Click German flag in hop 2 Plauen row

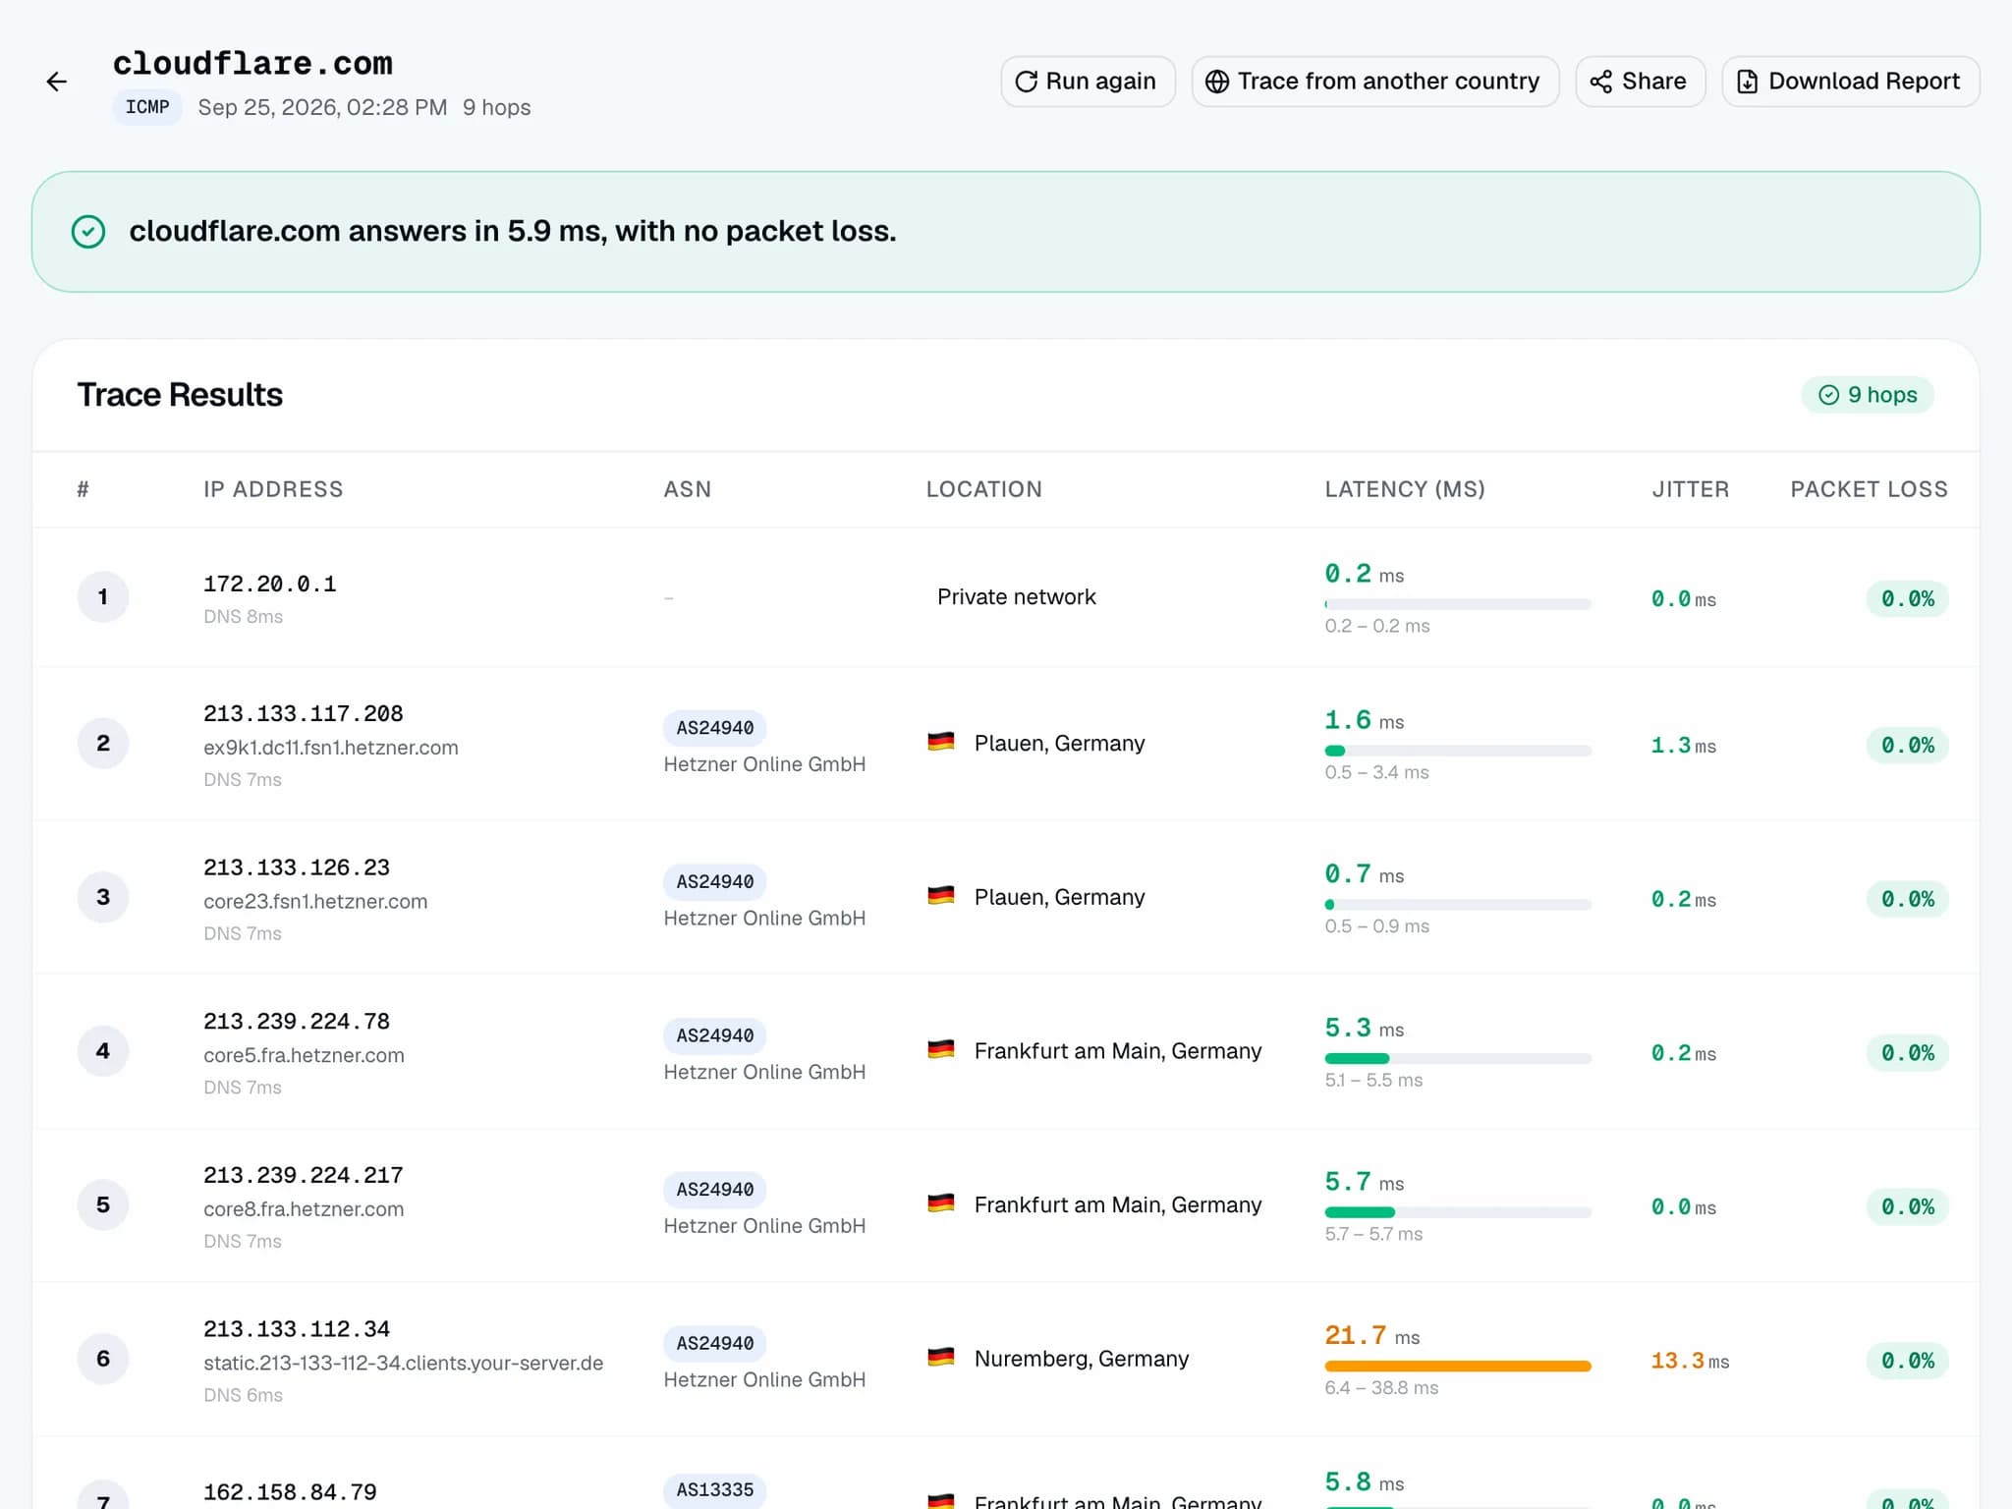941,742
